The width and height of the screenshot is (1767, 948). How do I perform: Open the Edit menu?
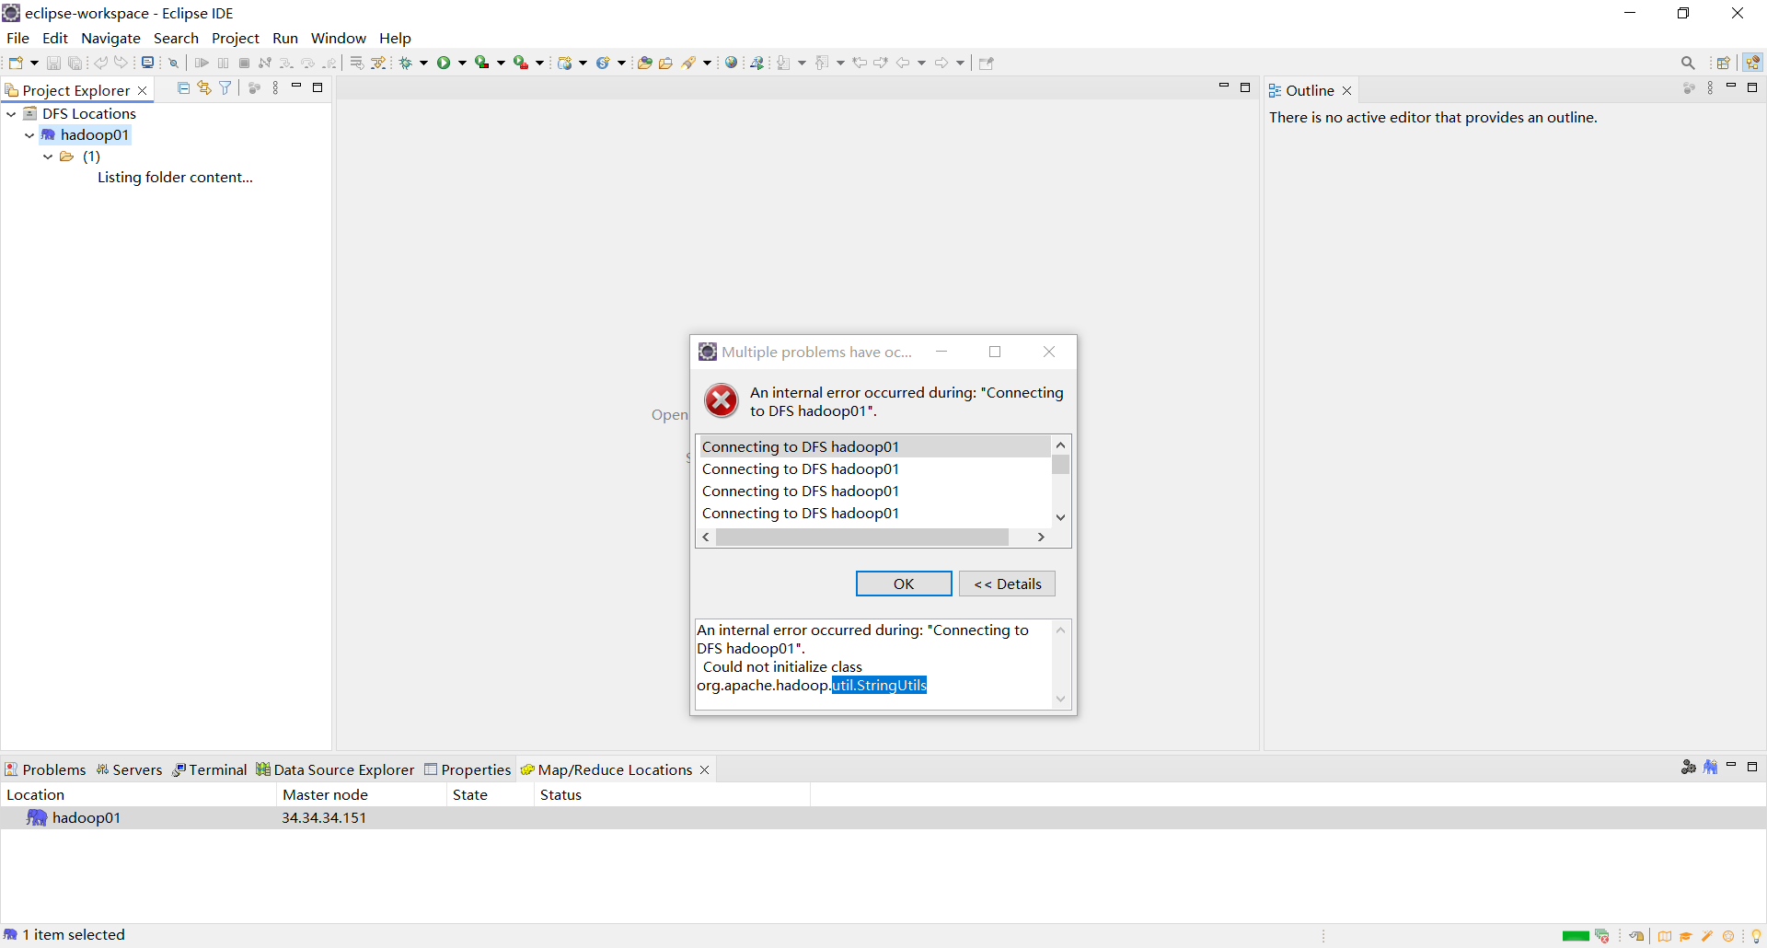coord(55,38)
